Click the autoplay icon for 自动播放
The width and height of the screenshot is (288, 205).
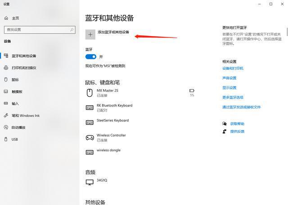[x=6, y=127]
